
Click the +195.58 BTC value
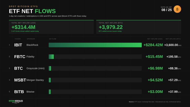[x=174, y=57]
